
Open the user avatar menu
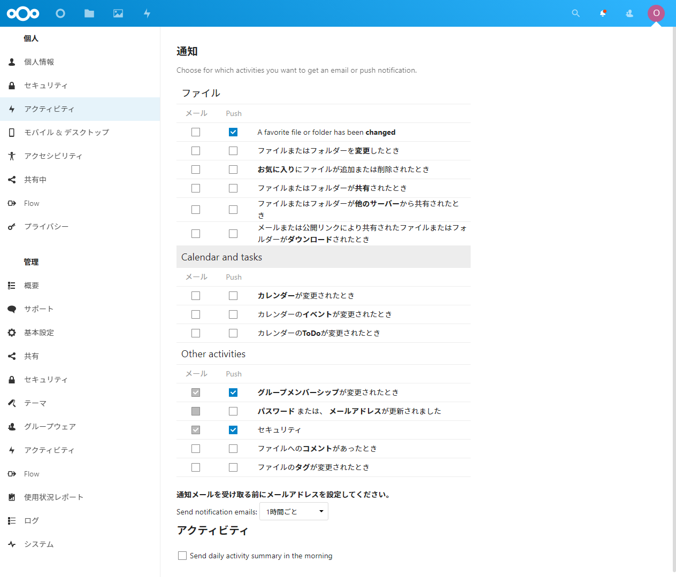(x=656, y=13)
